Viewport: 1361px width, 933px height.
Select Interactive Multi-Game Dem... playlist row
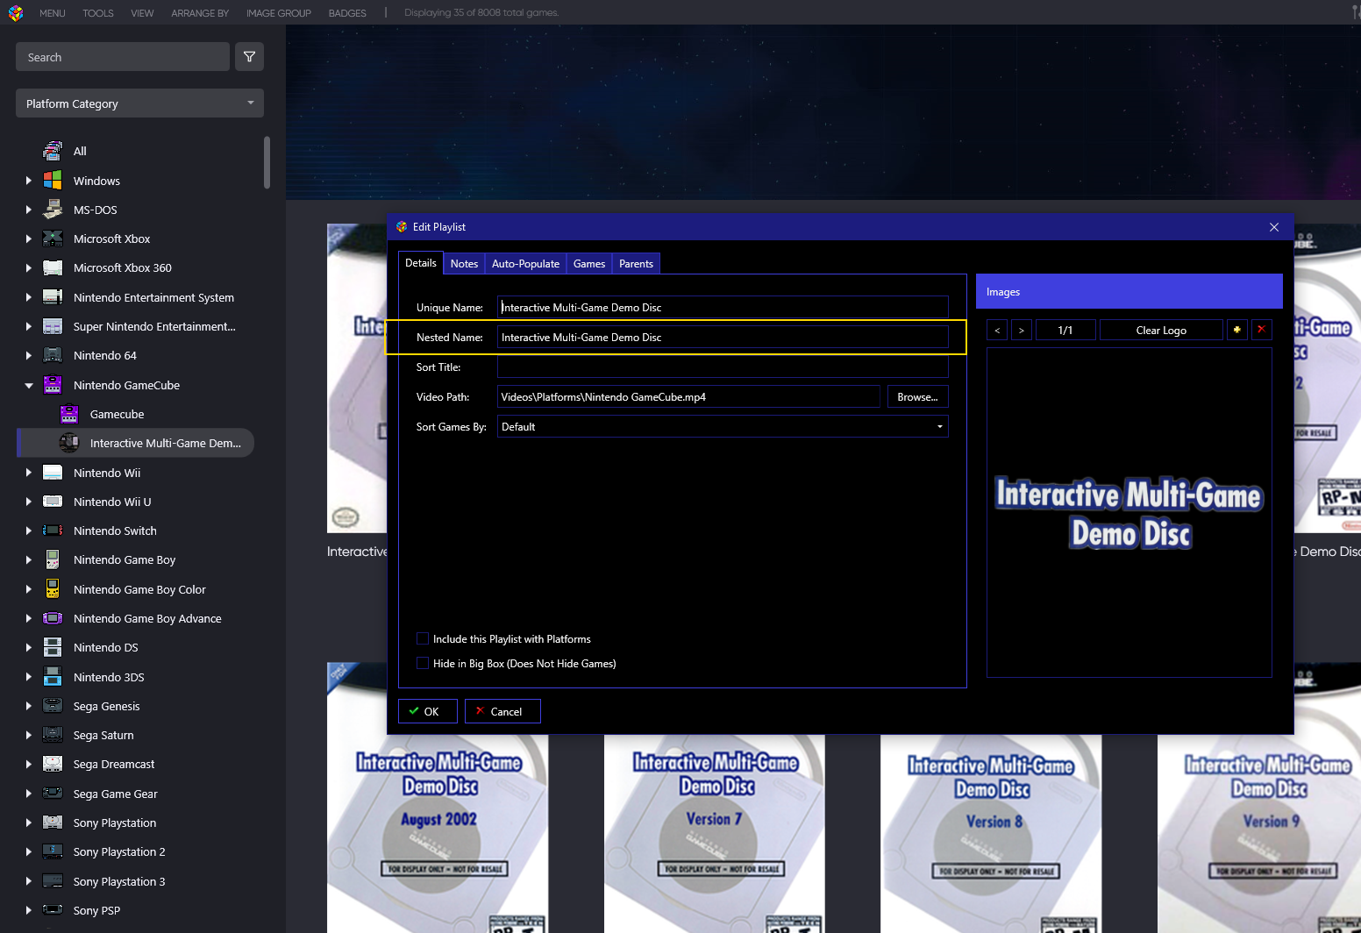136,443
